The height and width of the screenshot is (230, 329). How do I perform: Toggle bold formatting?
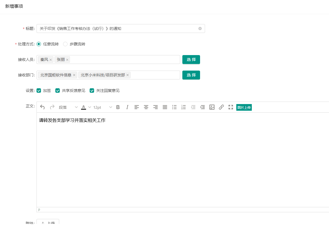pos(118,107)
